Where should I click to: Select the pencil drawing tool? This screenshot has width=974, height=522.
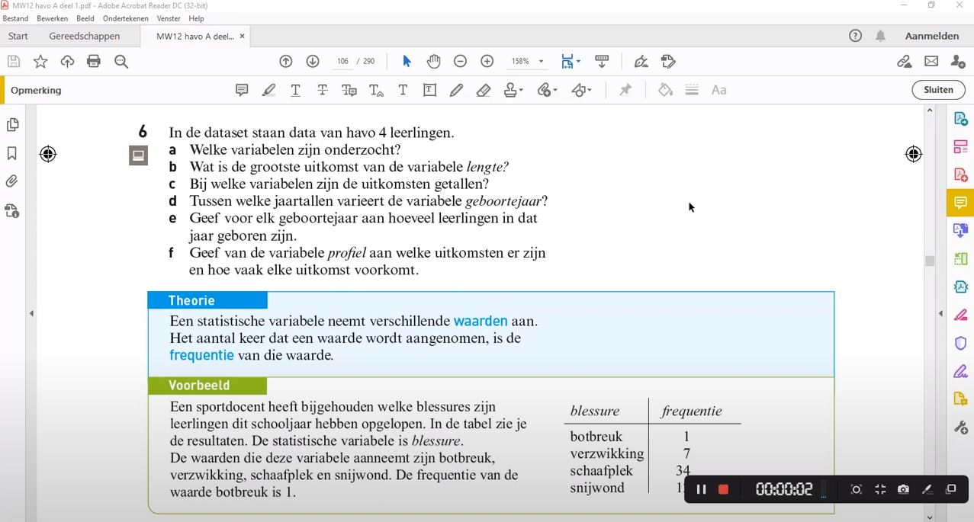pos(456,90)
